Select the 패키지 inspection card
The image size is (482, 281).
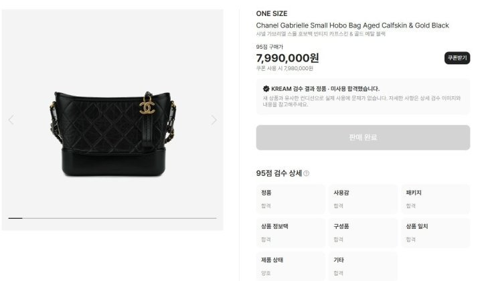pyautogui.click(x=436, y=199)
